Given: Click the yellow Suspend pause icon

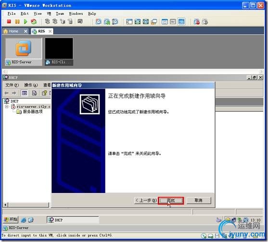Looking at the screenshot, I should point(17,22).
